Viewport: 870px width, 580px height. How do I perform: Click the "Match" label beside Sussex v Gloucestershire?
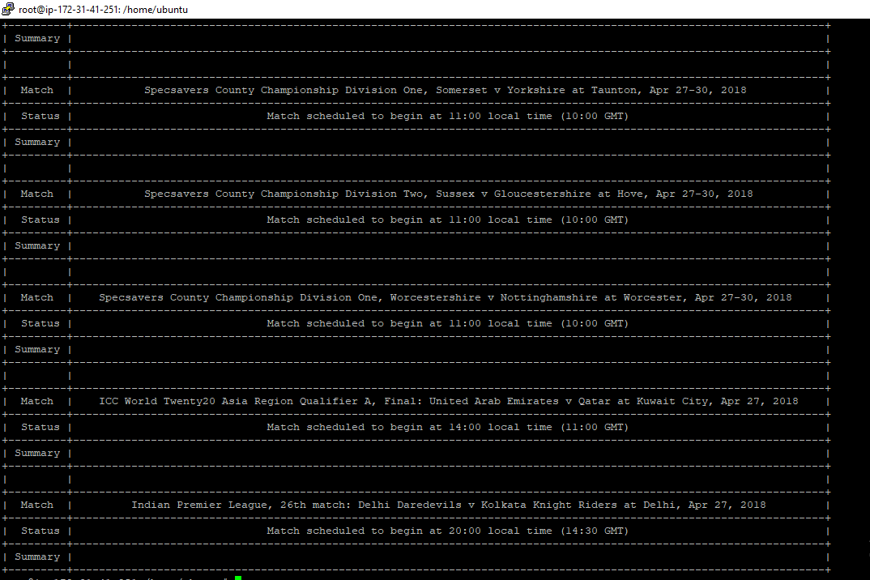(x=37, y=194)
